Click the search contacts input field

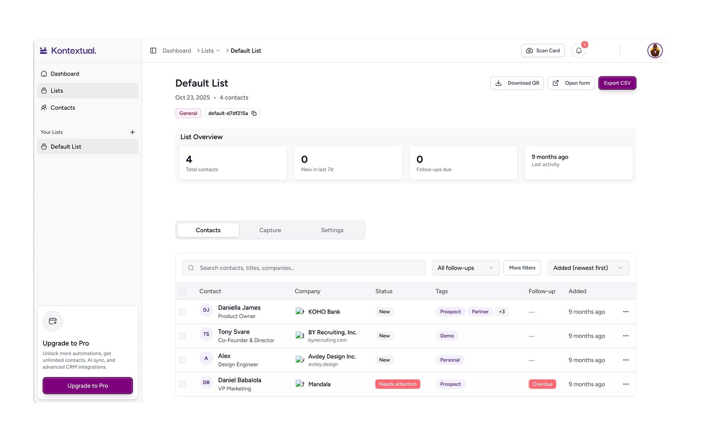point(304,268)
